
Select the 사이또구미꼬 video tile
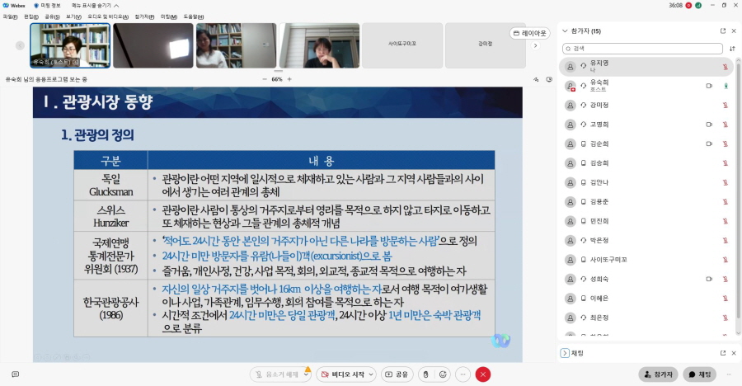[402, 45]
